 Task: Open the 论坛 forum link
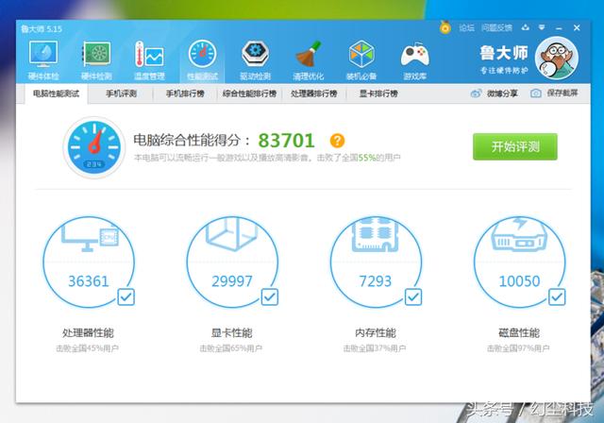[466, 27]
